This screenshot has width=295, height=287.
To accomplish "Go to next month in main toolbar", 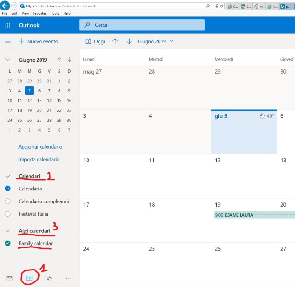I will click(129, 41).
